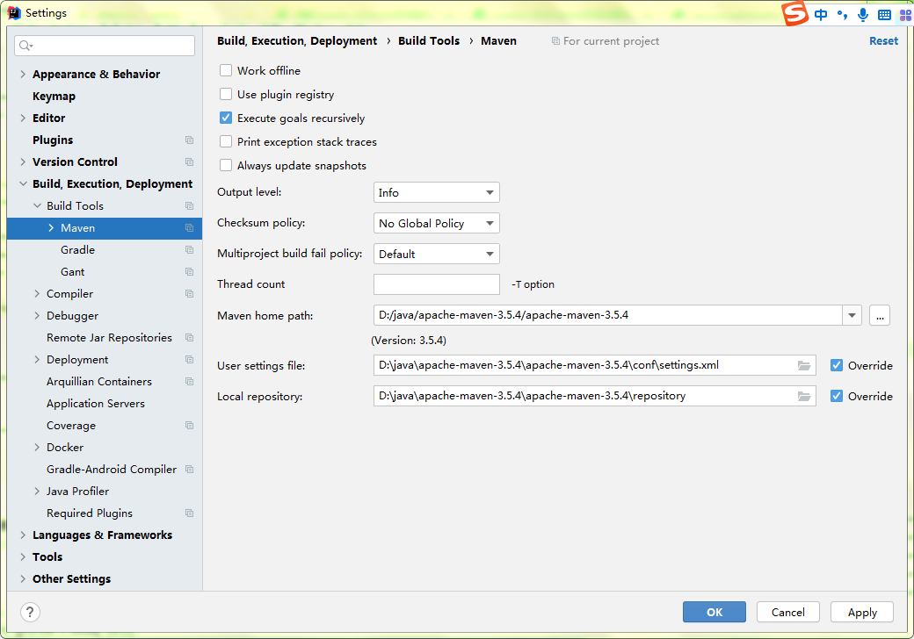The height and width of the screenshot is (639, 914).
Task: Click the Cancel button
Action: tap(788, 613)
